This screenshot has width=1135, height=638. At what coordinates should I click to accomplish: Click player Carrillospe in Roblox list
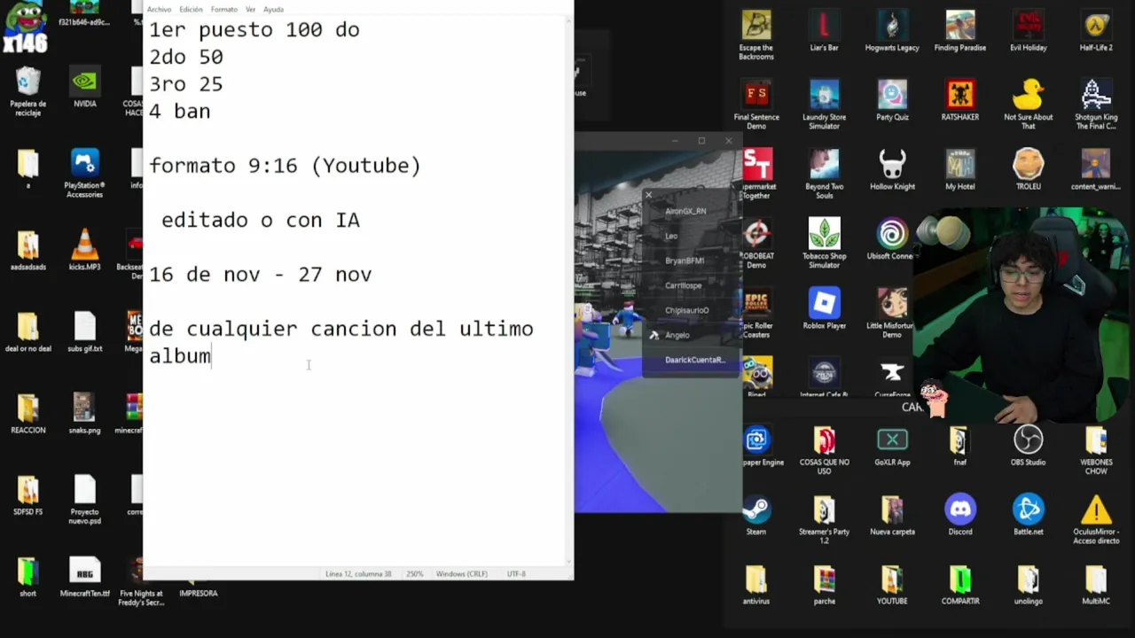684,285
